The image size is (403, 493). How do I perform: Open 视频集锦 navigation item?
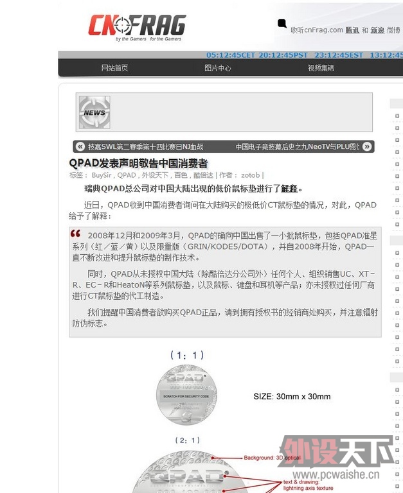(321, 68)
